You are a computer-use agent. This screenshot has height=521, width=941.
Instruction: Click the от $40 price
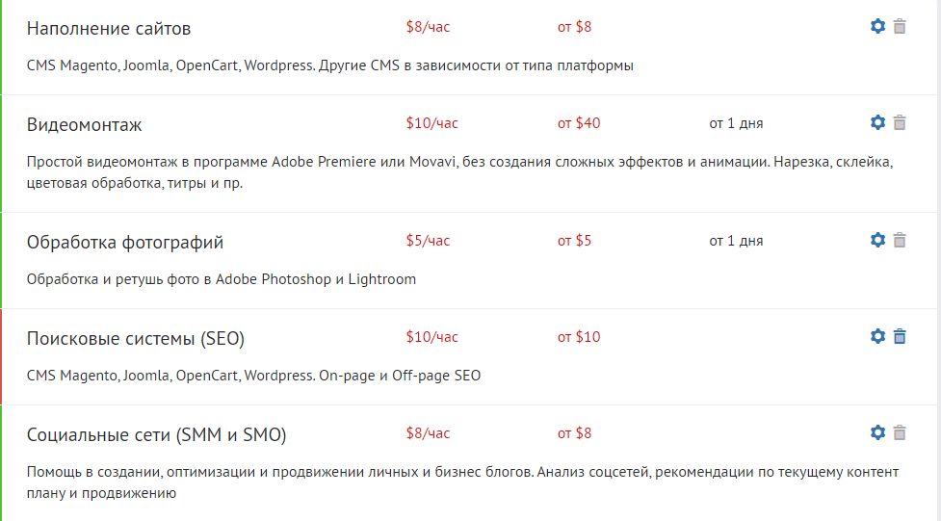(579, 123)
